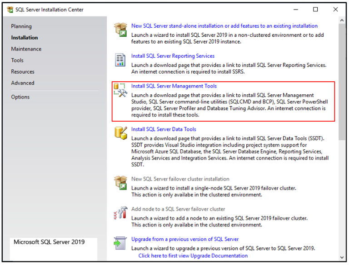Click Add node to a SQL Server failover cluster
This screenshot has width=349, height=265.
(178, 209)
